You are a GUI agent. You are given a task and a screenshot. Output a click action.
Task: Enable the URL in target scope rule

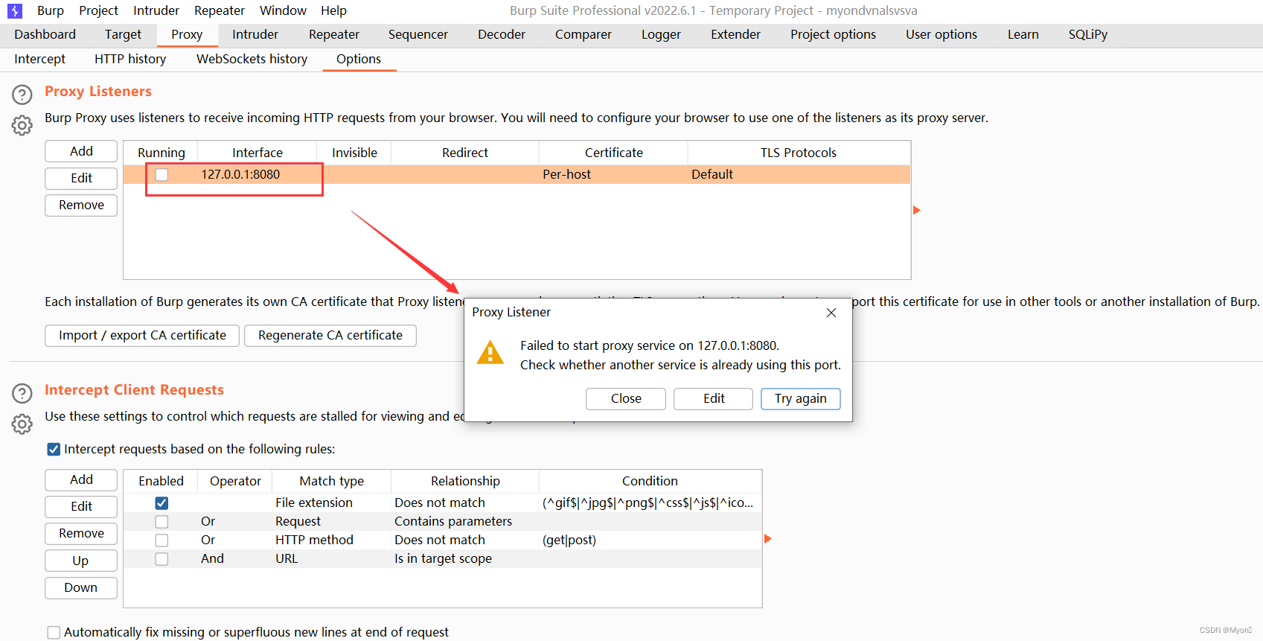tap(162, 559)
